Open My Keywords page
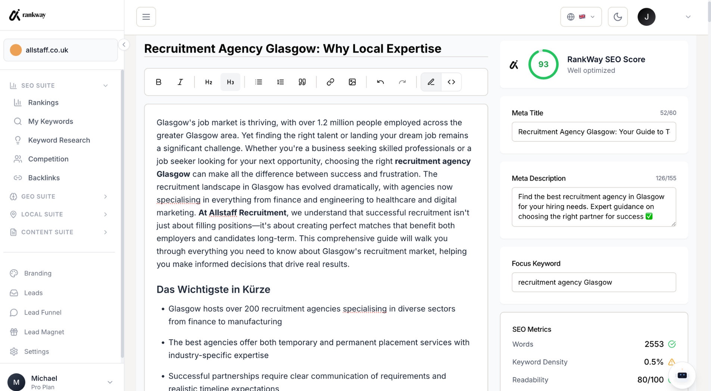 tap(50, 121)
